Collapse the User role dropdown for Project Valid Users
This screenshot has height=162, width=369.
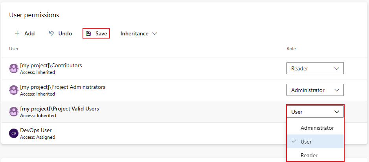(315, 112)
